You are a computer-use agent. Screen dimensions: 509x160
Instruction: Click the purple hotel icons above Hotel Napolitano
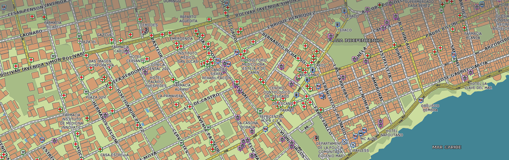380,123
